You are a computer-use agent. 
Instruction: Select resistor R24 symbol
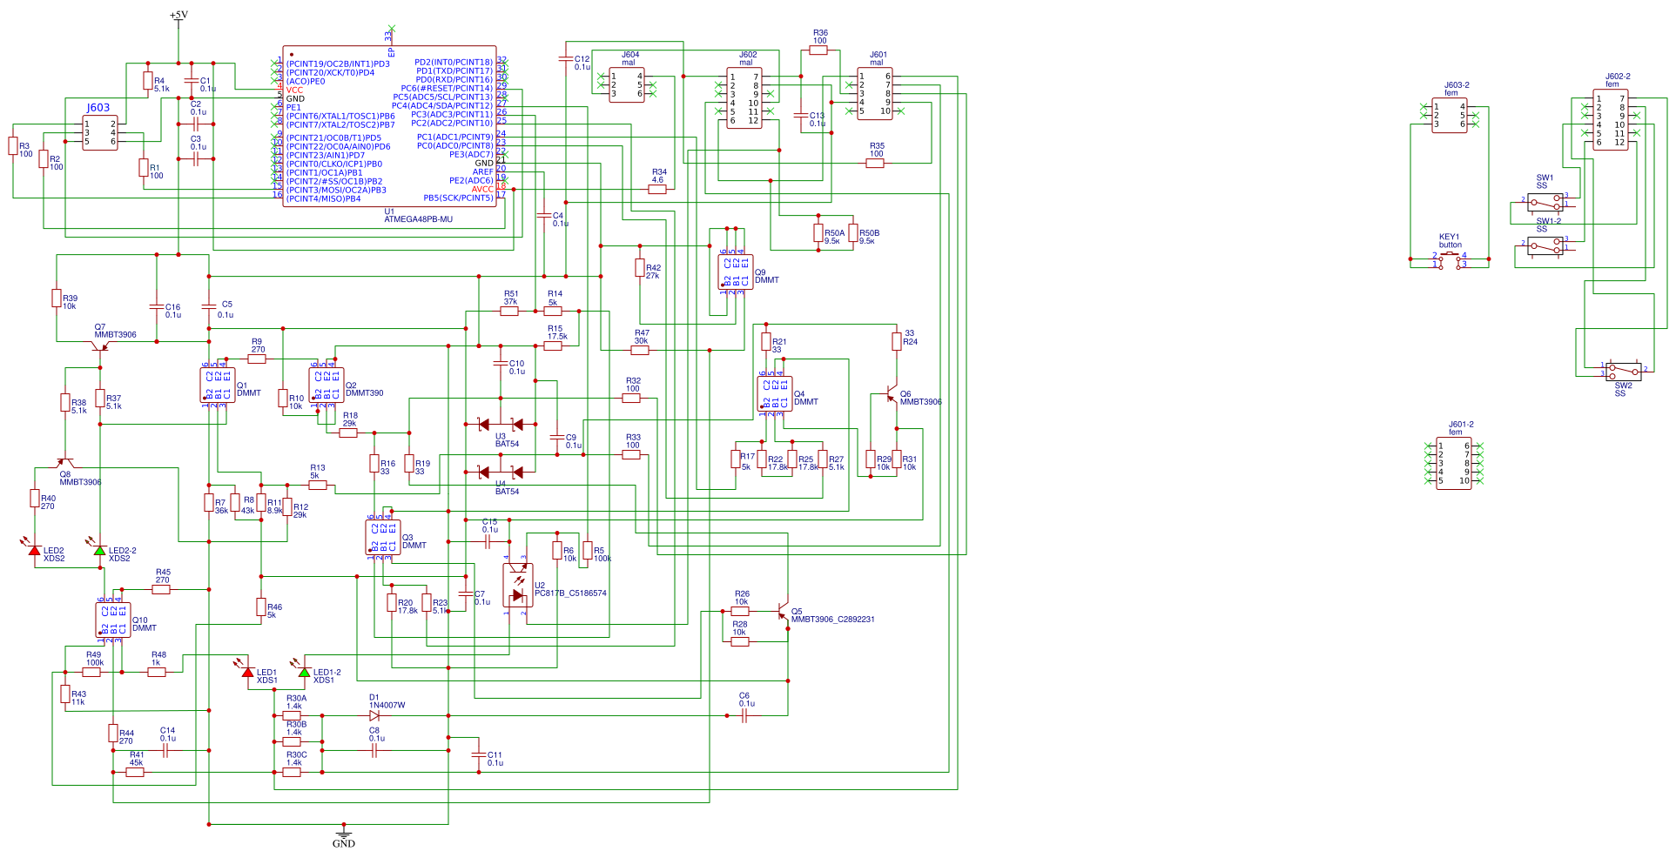click(x=897, y=342)
